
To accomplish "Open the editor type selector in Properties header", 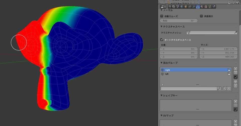I will (x=163, y=7).
